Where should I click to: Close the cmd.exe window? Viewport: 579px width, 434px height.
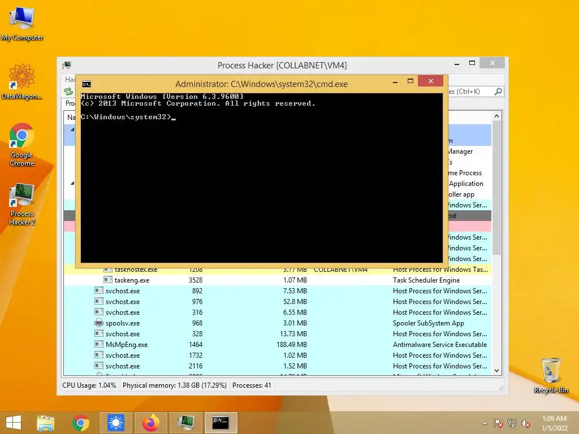point(430,81)
